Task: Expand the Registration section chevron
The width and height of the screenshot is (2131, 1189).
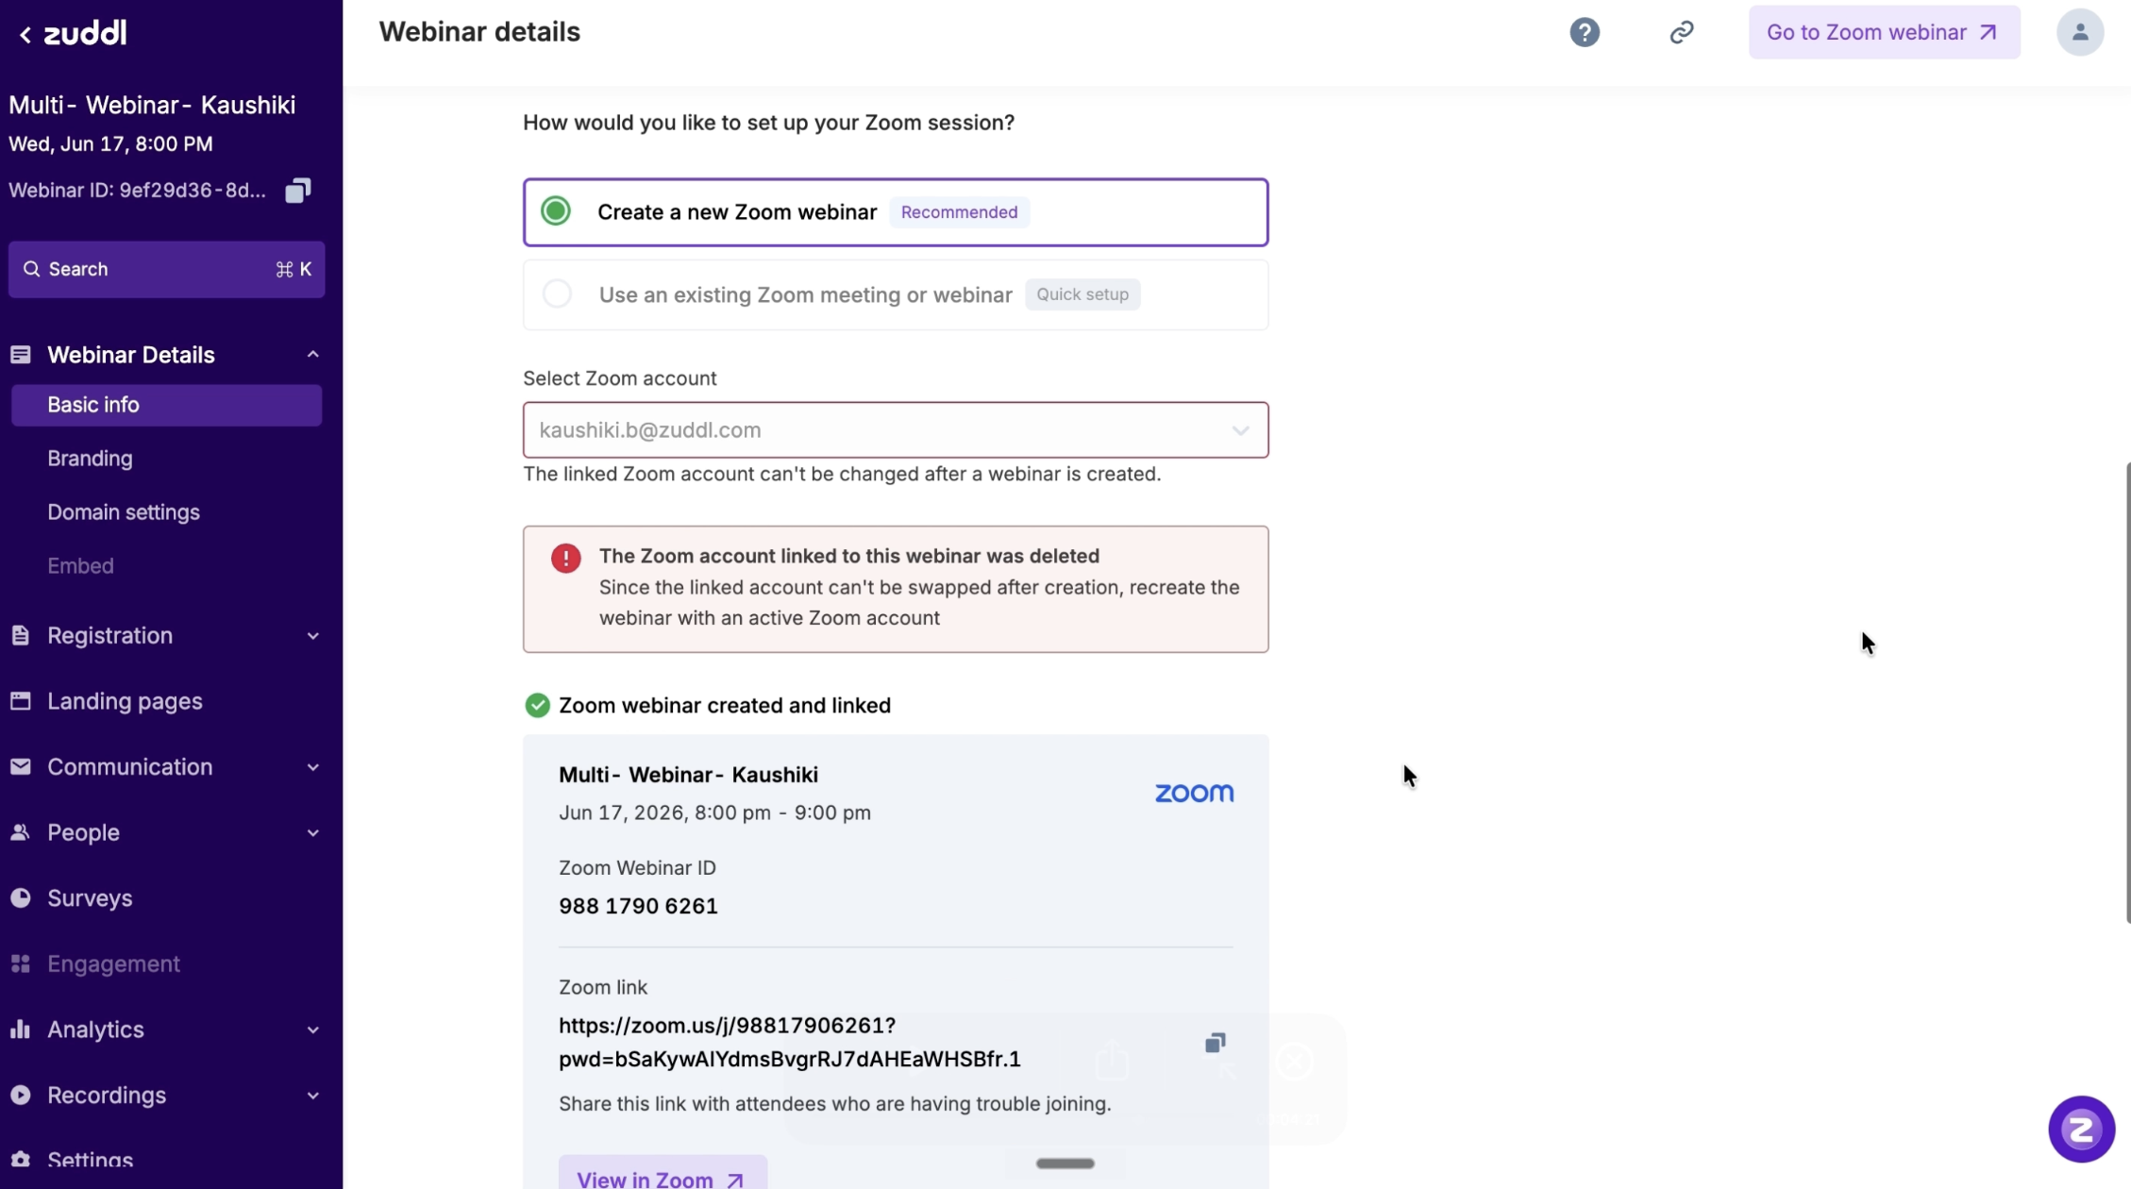Action: [312, 636]
